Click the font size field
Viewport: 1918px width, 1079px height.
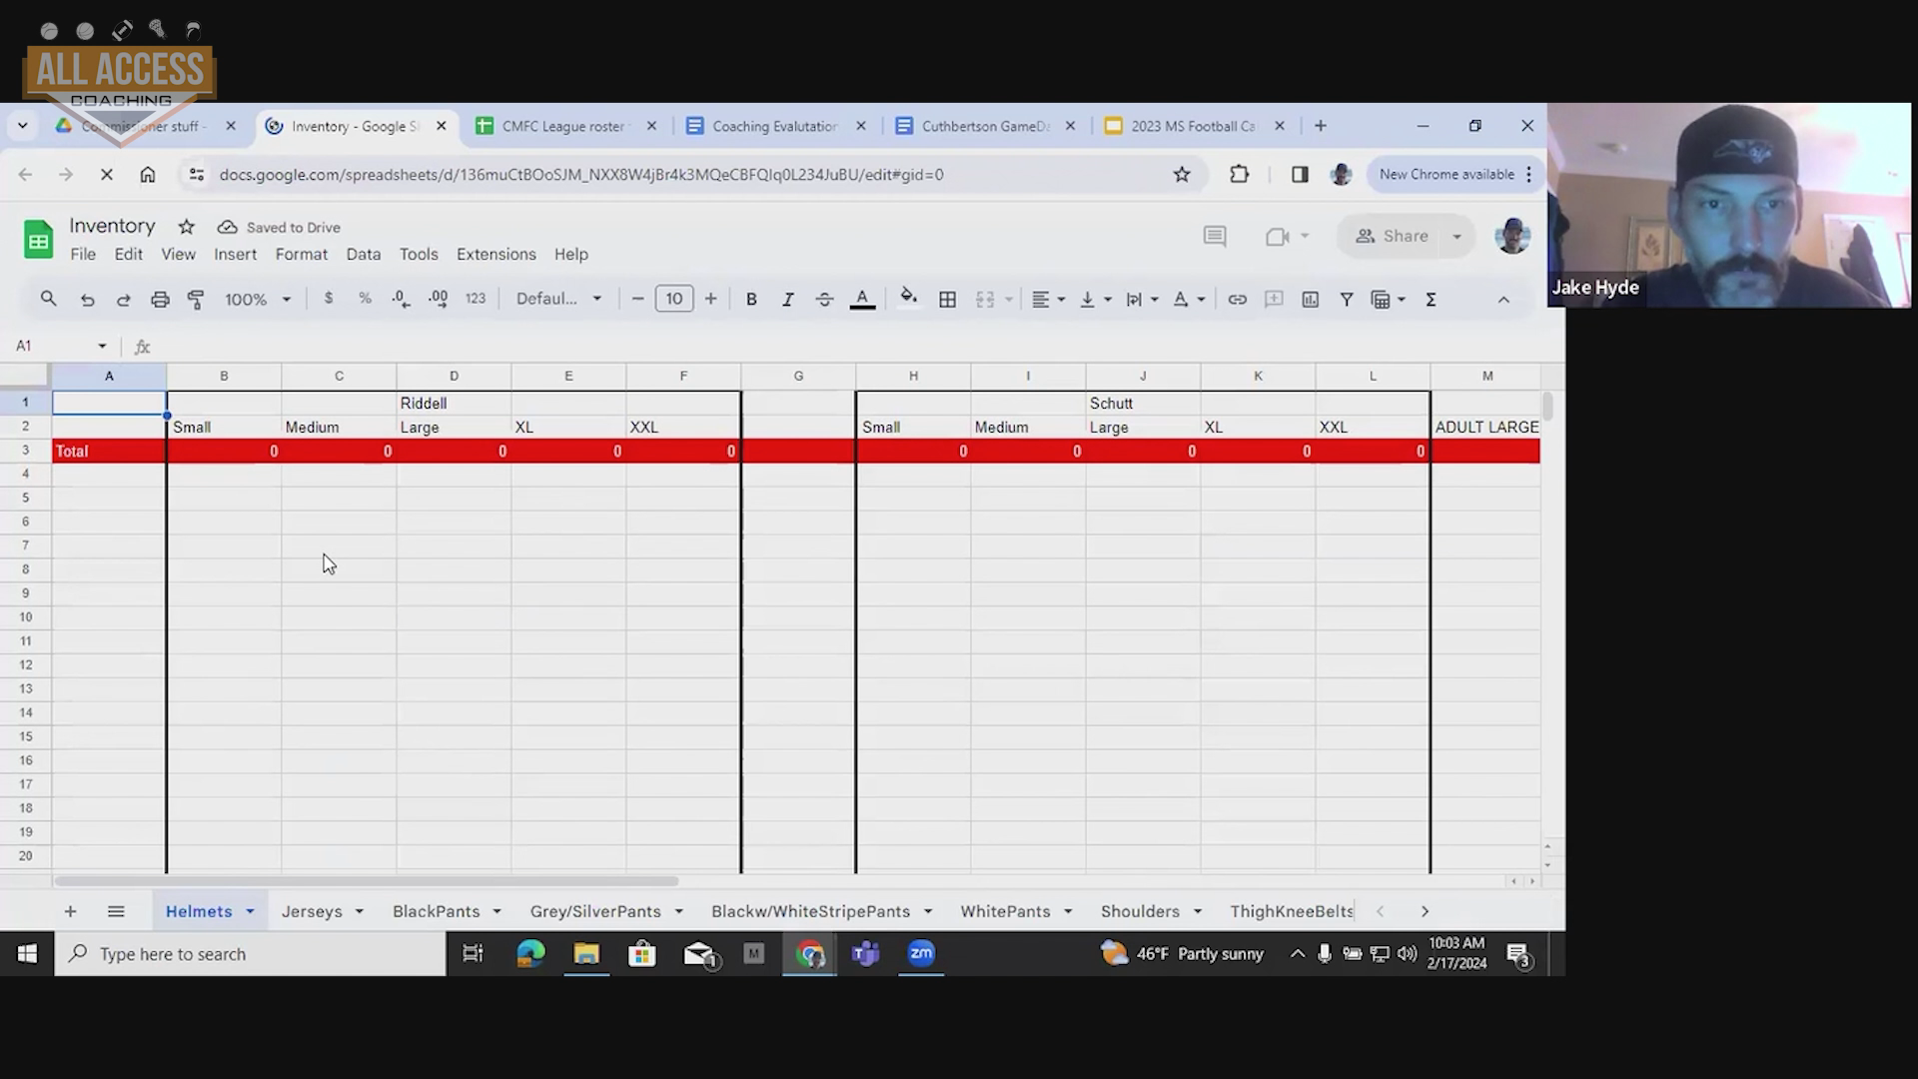[x=674, y=299]
